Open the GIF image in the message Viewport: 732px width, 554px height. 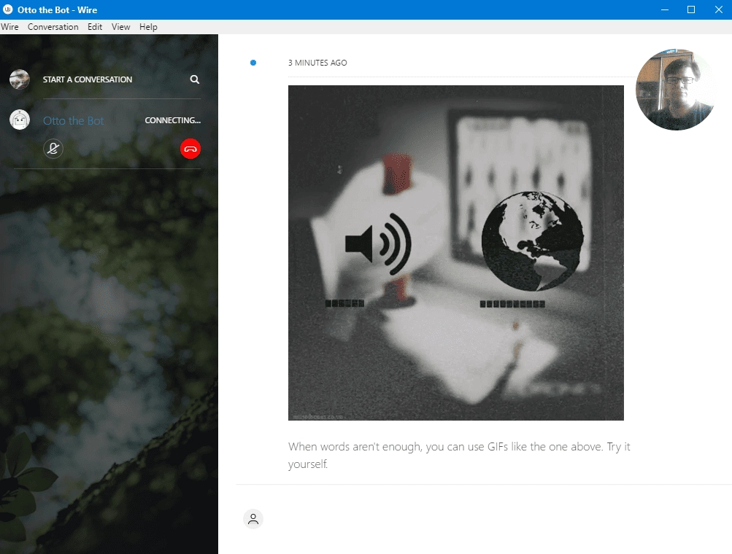455,253
